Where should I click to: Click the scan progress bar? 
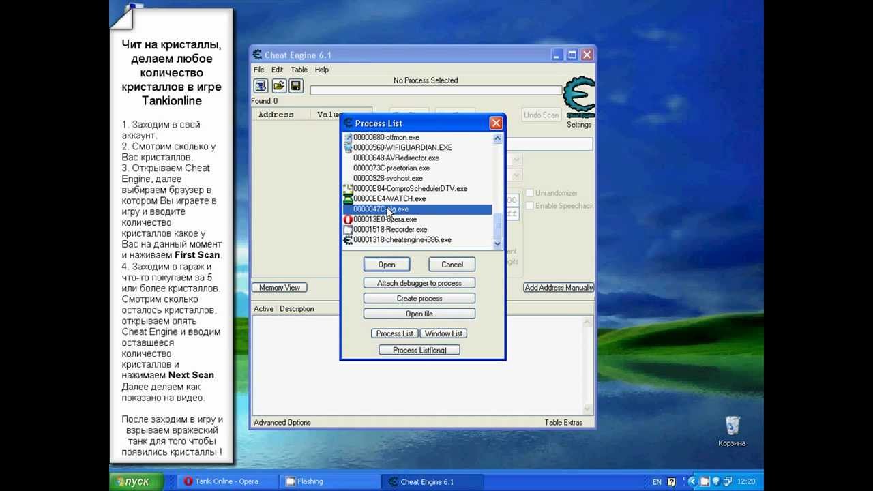click(x=436, y=90)
